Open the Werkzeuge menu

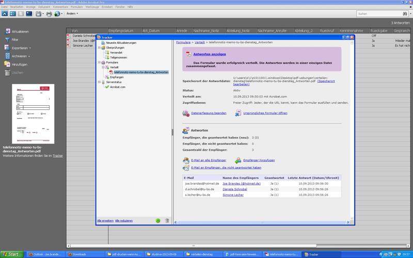pyautogui.click(x=92, y=7)
